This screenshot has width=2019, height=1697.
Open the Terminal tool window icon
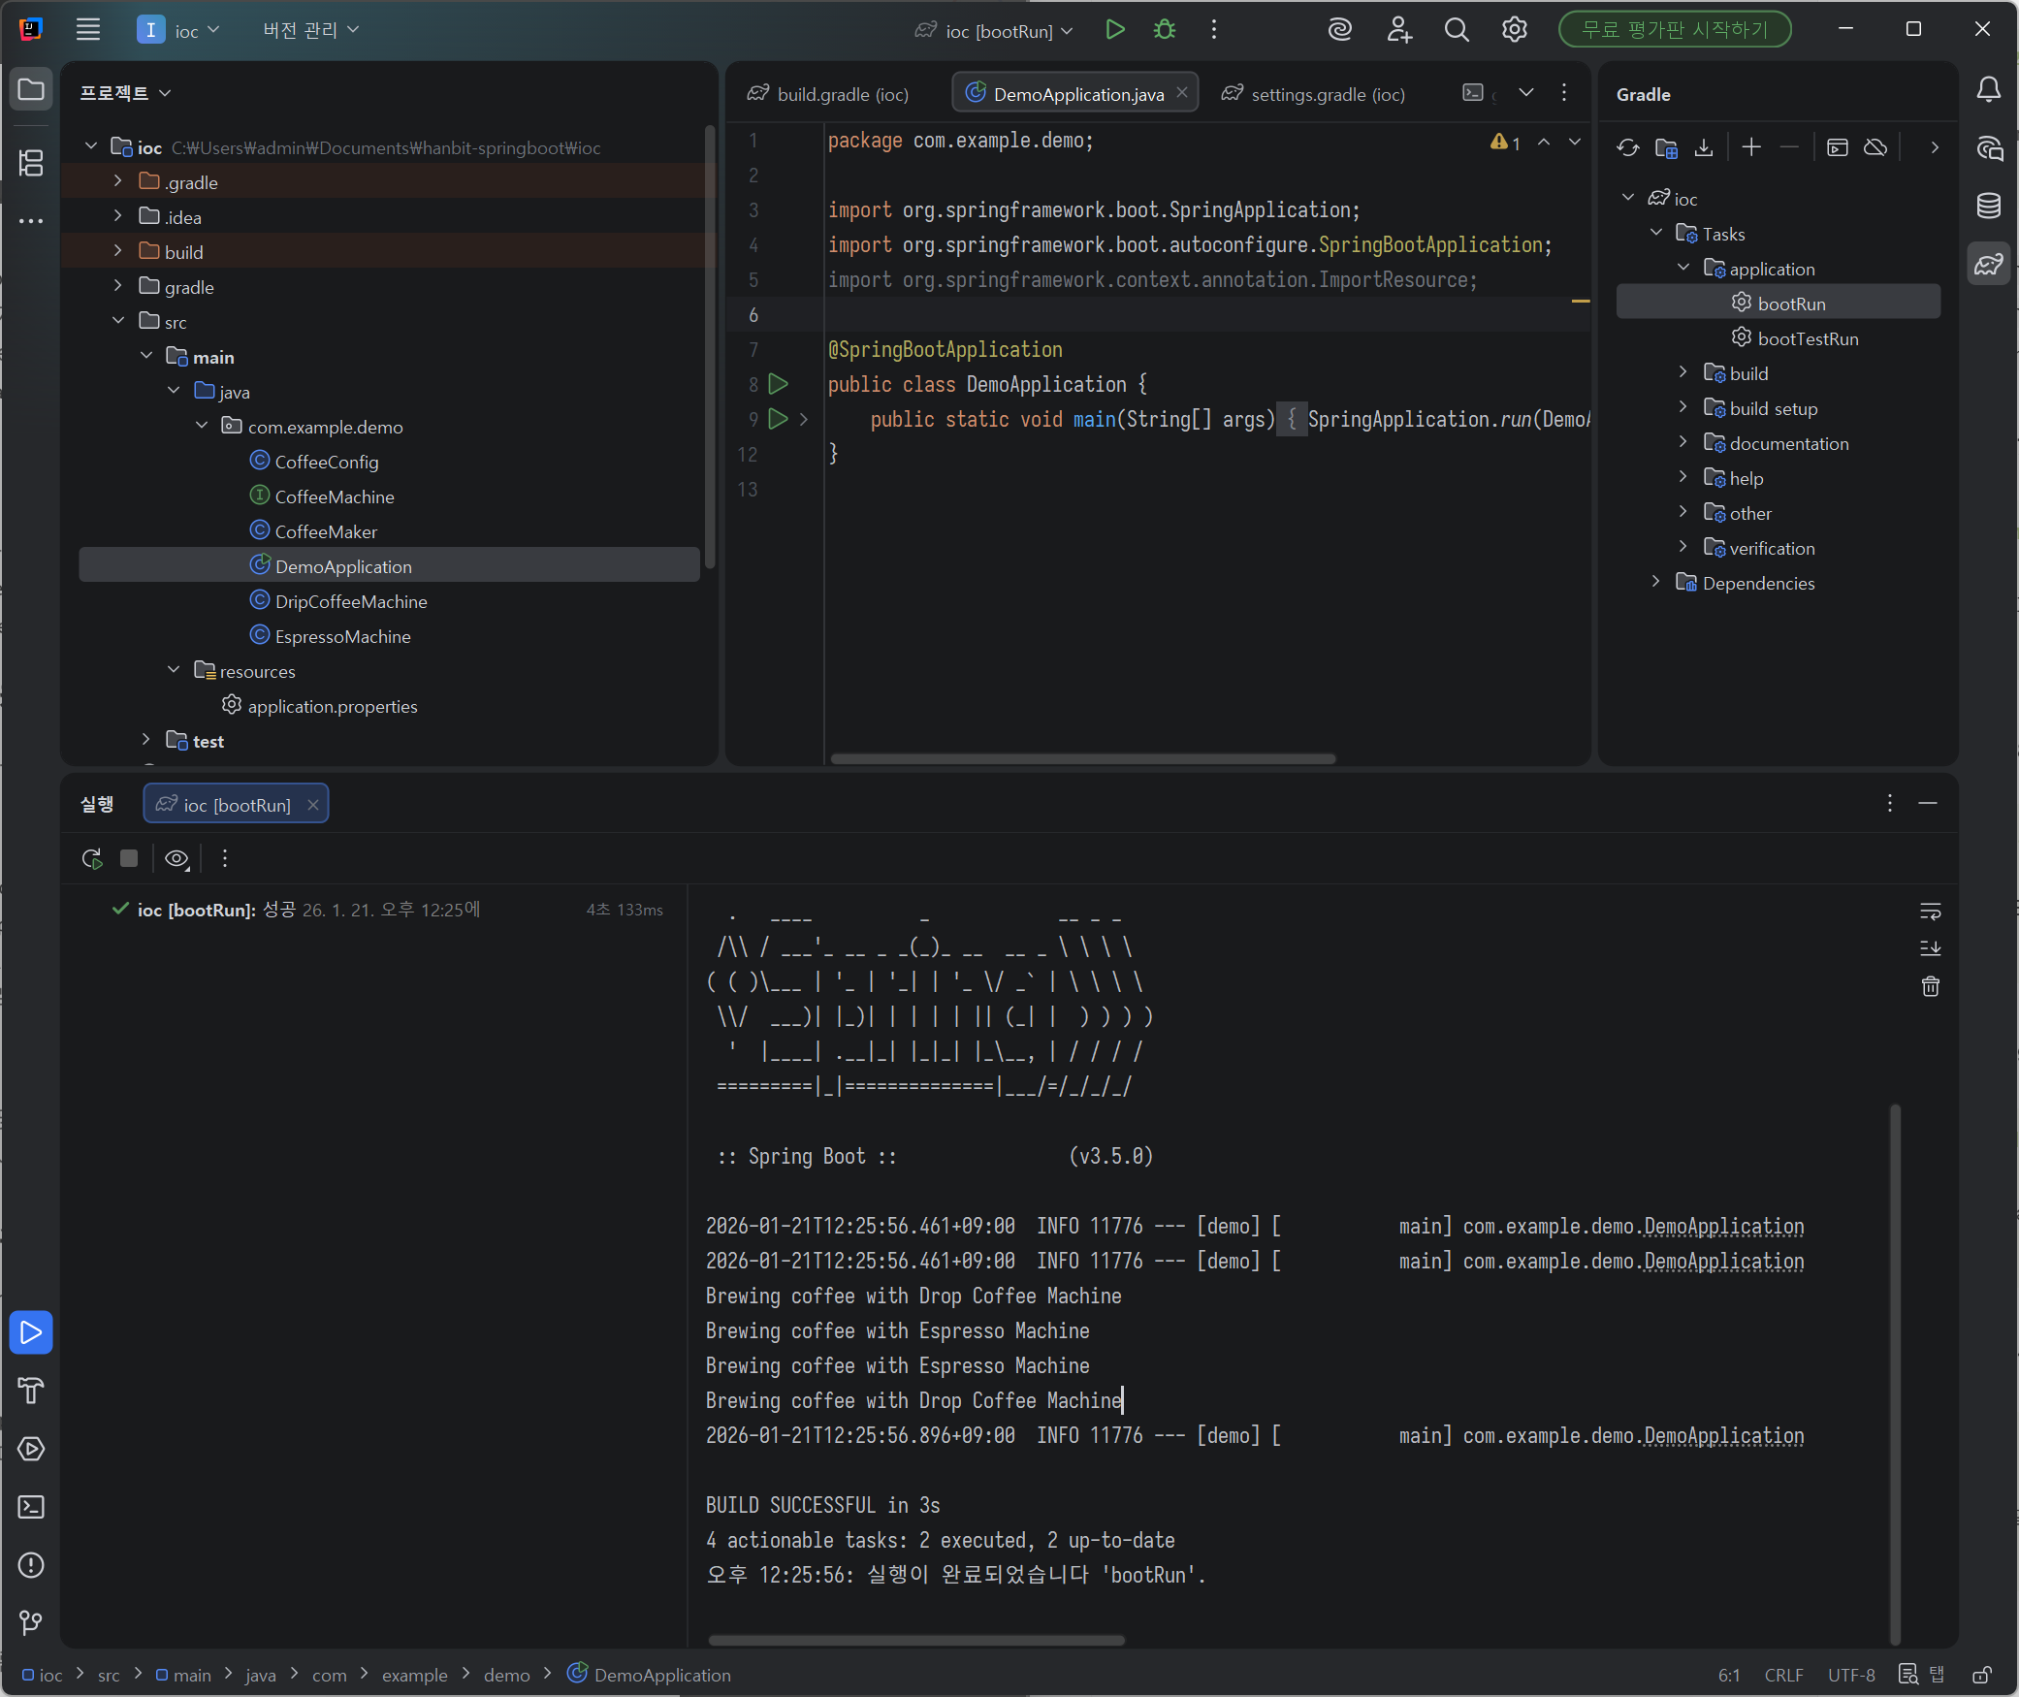(31, 1507)
